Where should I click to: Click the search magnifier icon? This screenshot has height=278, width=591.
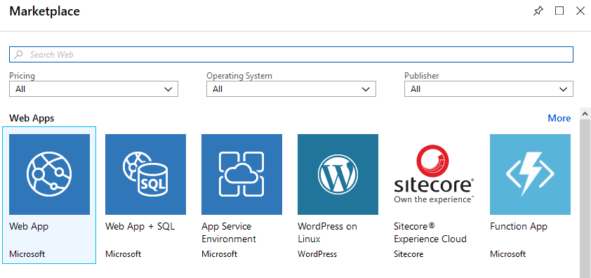(18, 54)
